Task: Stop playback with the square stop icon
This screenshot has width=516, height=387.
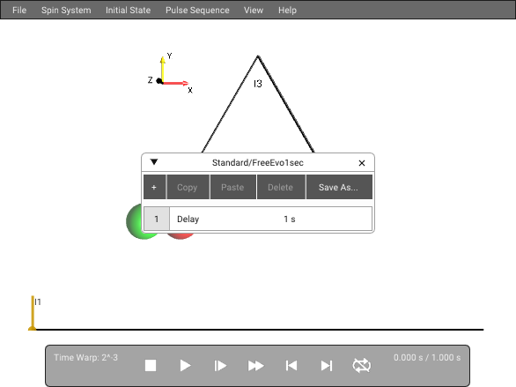Action: pos(151,366)
